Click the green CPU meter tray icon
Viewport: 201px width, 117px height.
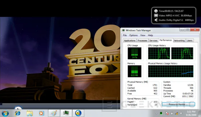161,113
